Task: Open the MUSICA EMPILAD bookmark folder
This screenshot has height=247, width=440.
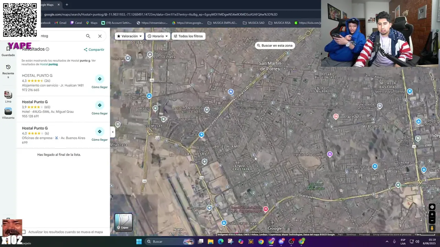Action: pyautogui.click(x=222, y=23)
